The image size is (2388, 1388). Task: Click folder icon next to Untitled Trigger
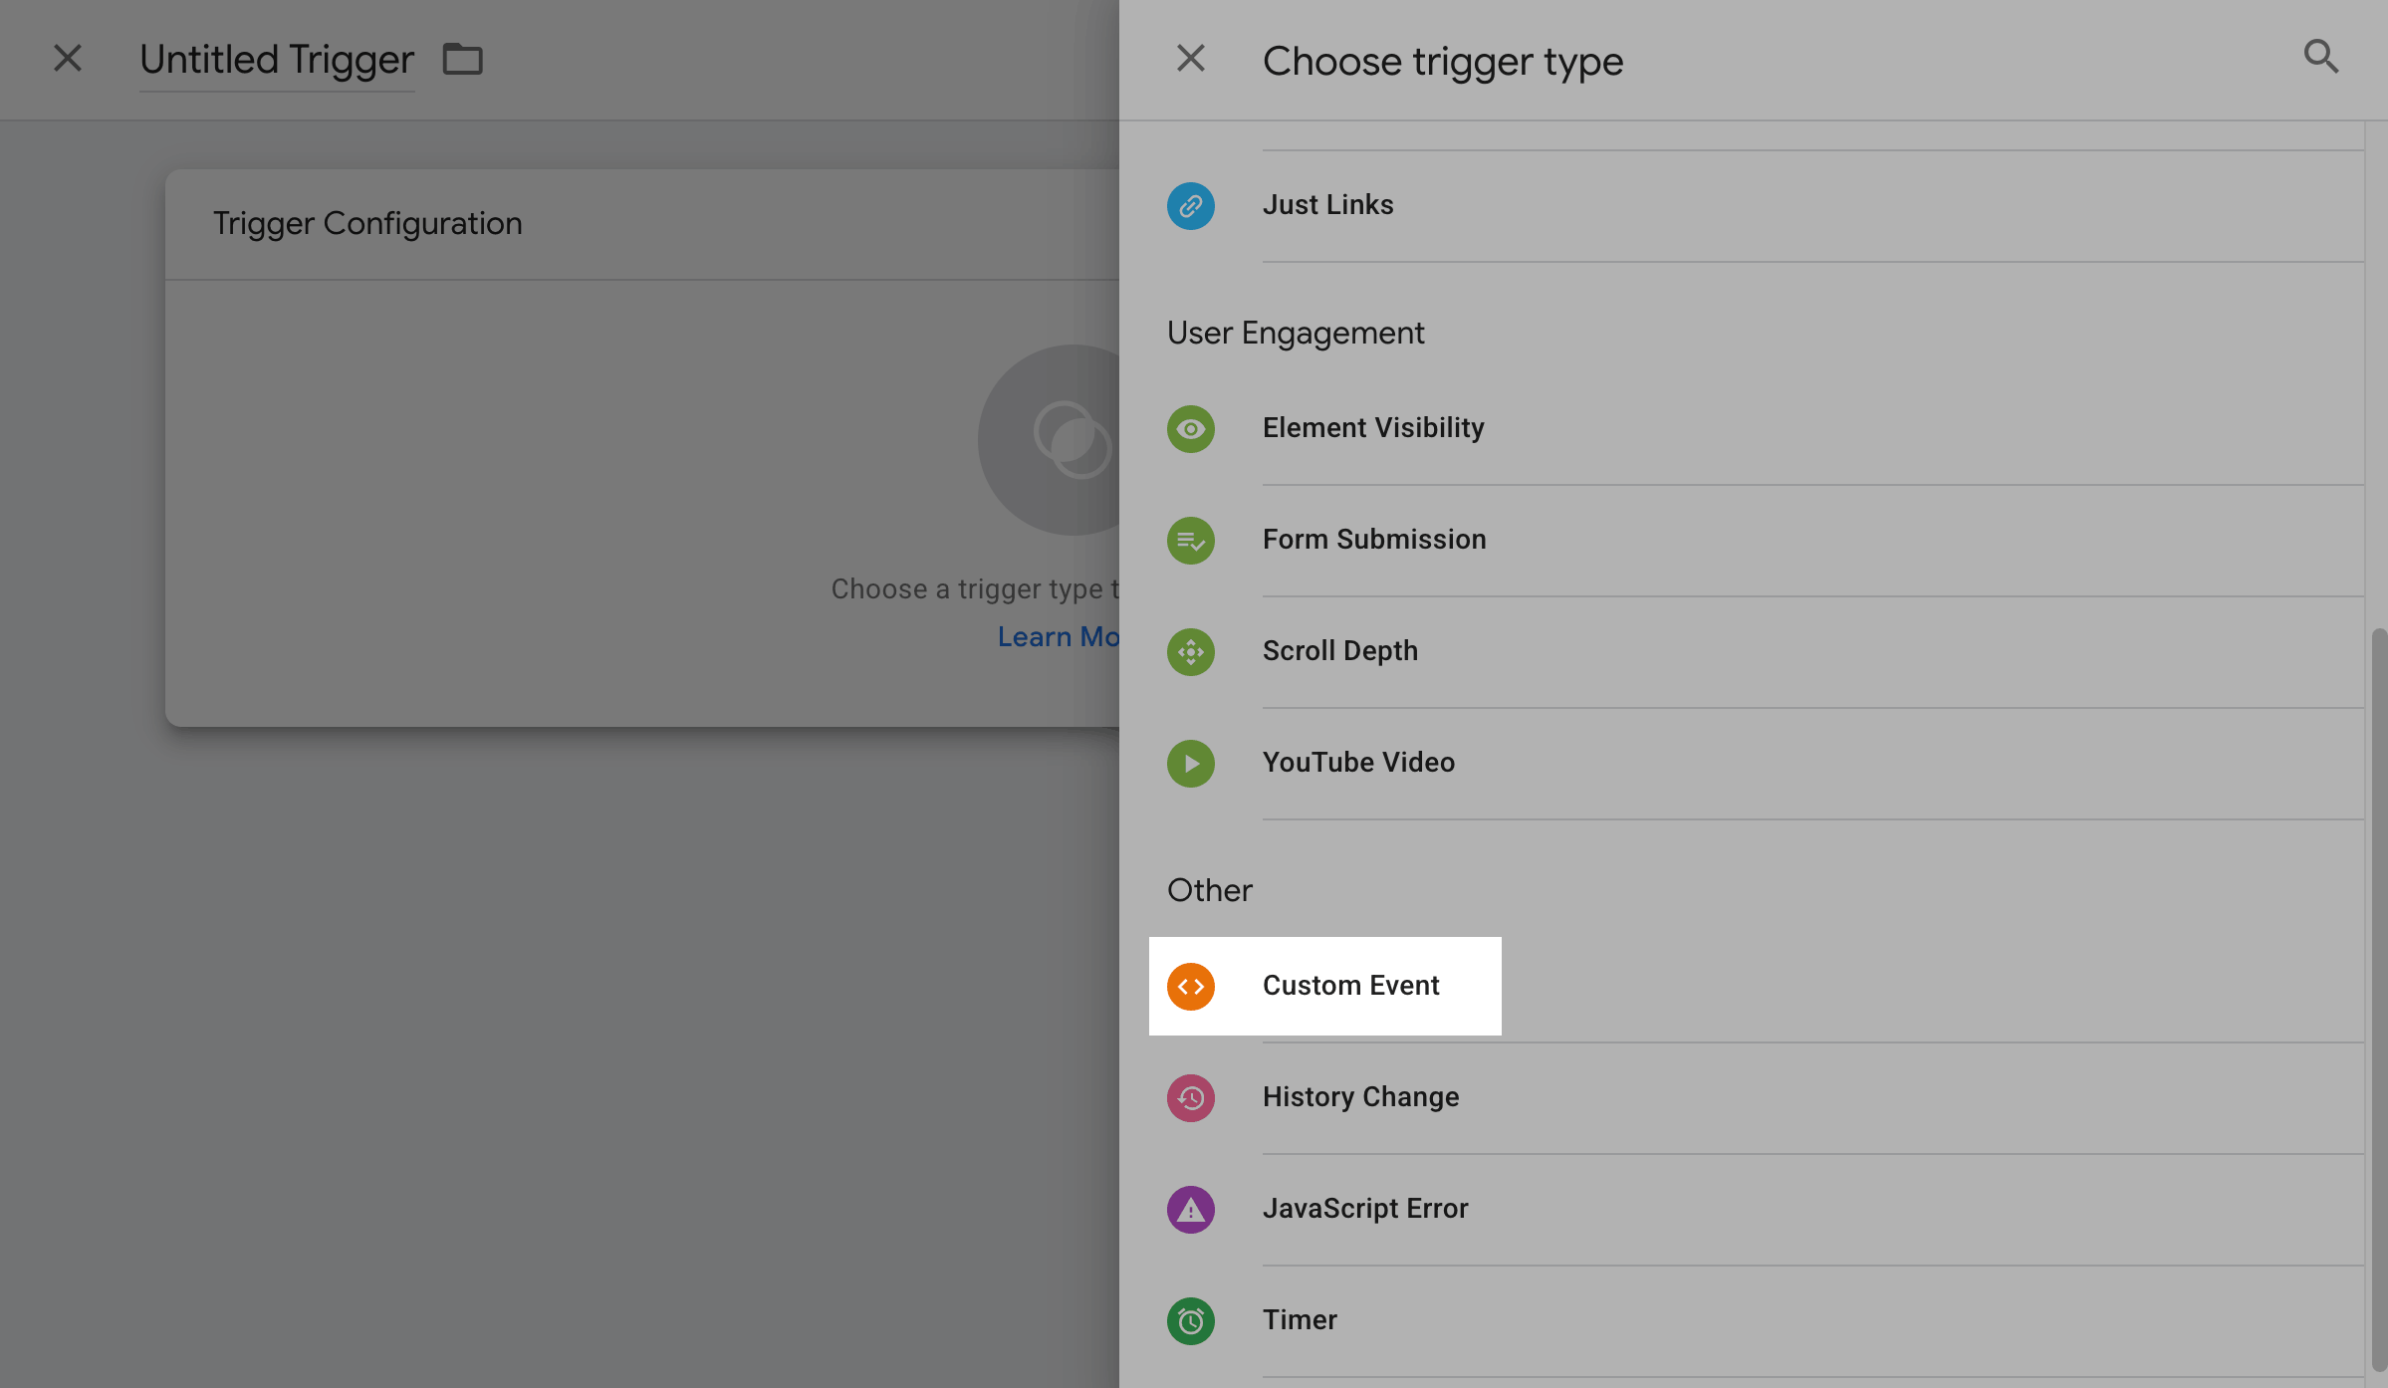click(463, 60)
